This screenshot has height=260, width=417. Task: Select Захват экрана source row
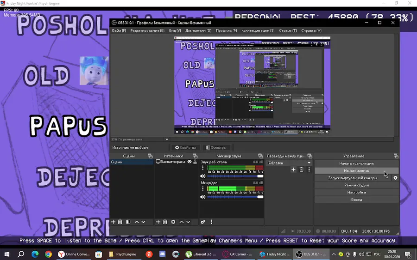click(177, 162)
